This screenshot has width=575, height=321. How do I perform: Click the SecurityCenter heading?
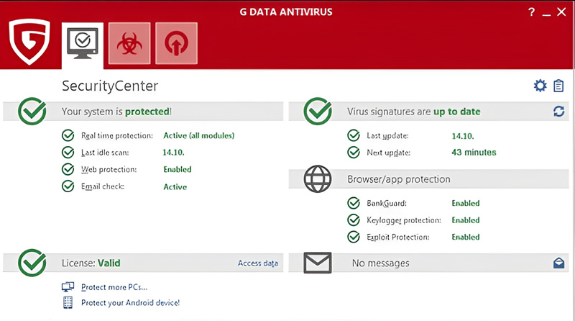coord(110,86)
